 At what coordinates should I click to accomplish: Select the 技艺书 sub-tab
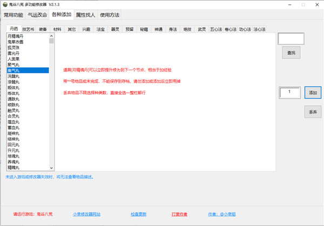tap(28, 29)
